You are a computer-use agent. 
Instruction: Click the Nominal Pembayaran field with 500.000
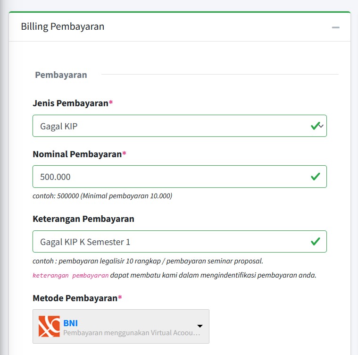tap(170, 177)
